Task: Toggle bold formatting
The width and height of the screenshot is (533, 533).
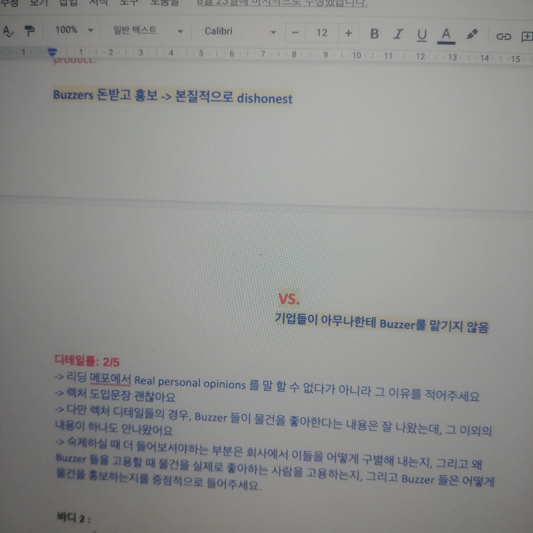Action: point(374,34)
